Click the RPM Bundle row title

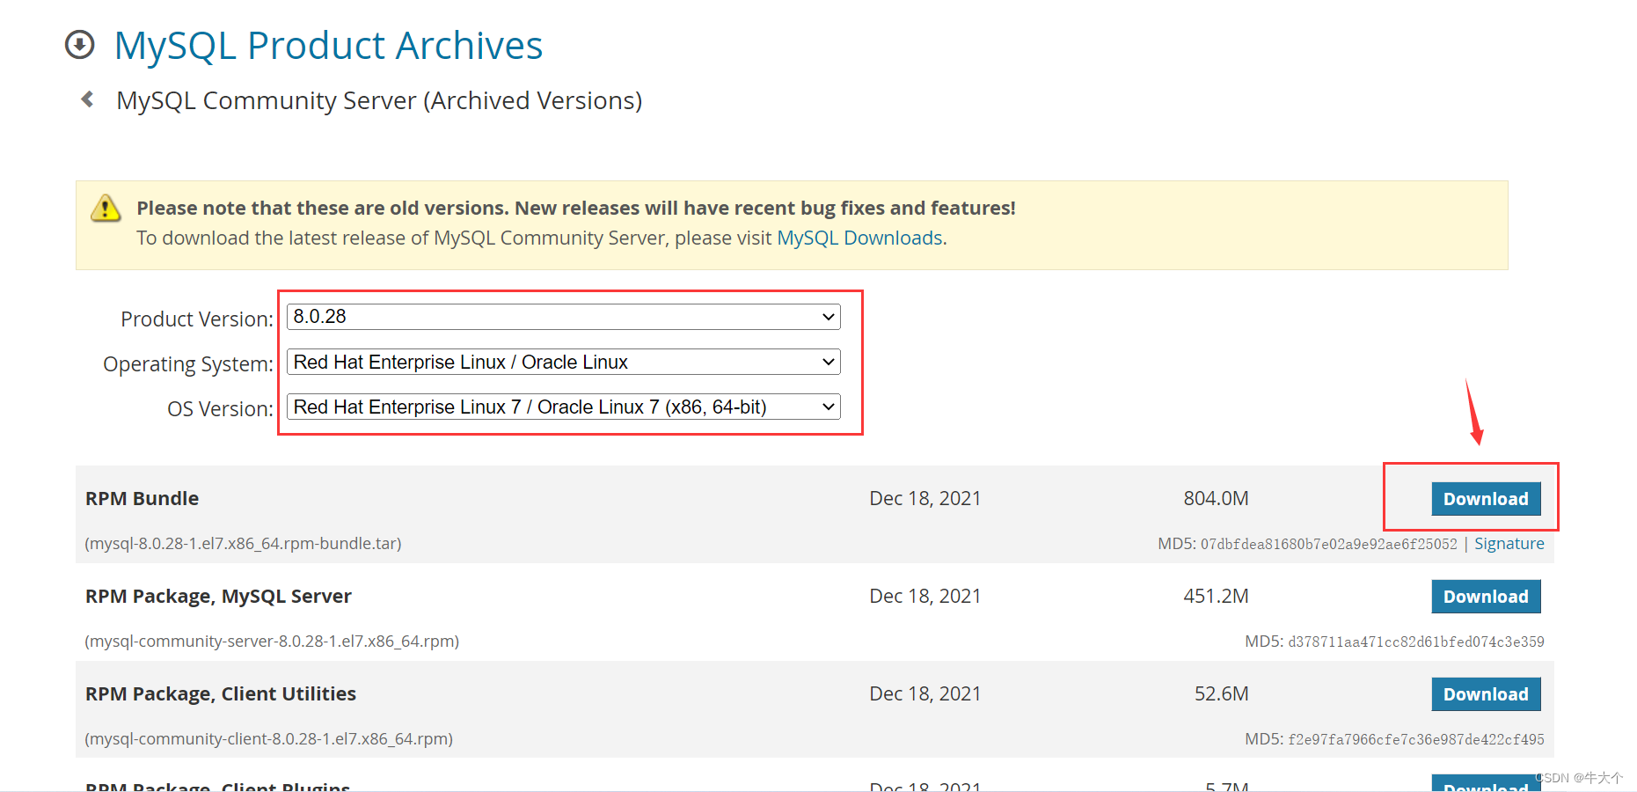coord(142,498)
